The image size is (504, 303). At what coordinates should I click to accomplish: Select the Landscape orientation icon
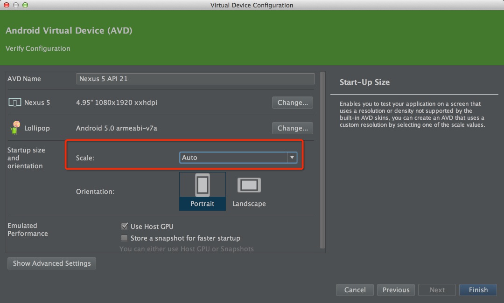[x=249, y=186]
